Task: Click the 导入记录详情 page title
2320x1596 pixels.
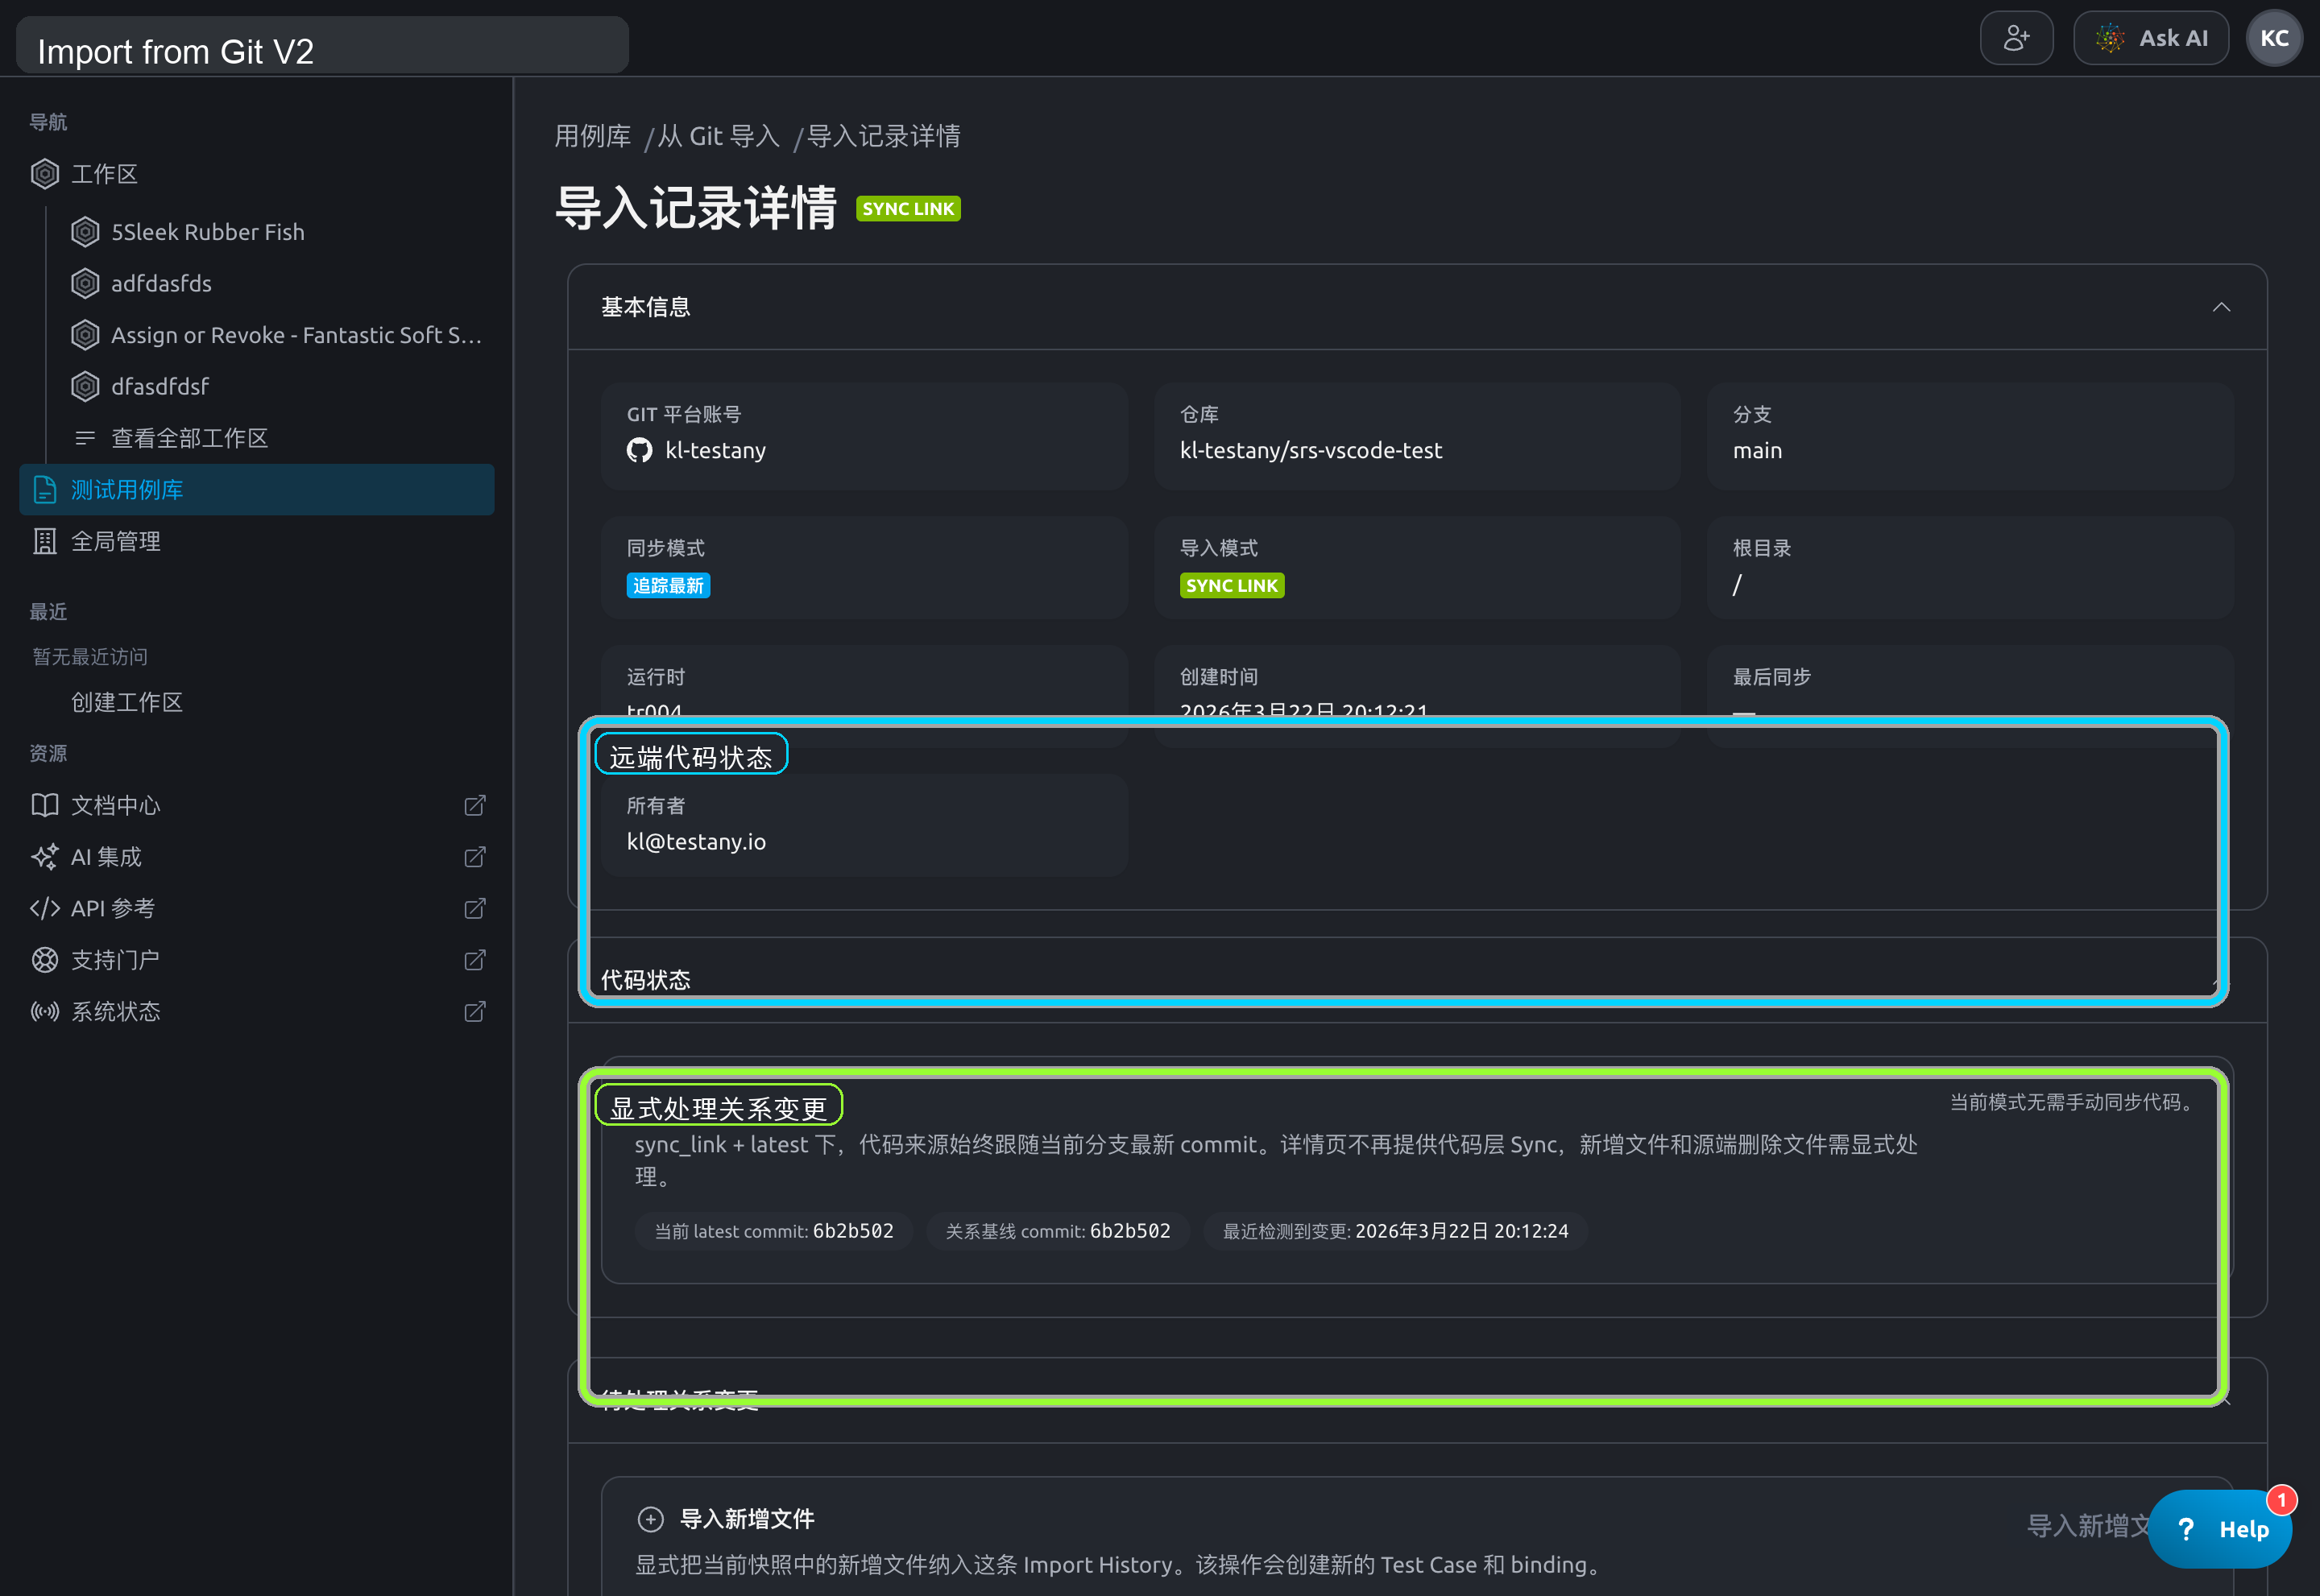Action: click(696, 208)
